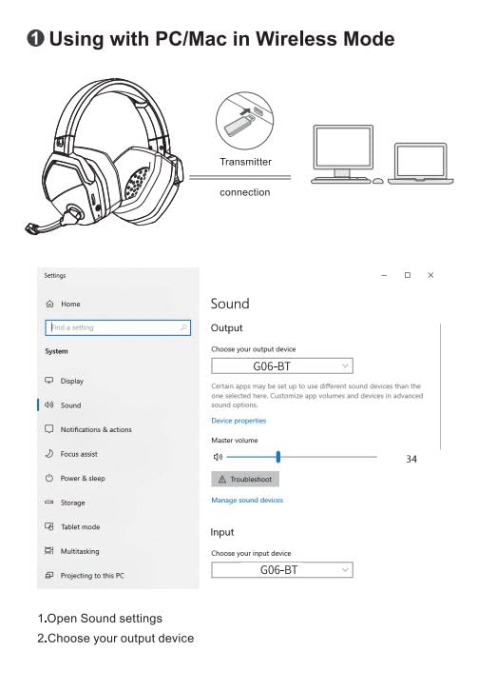The image size is (478, 691).
Task: Click in the Find a setting field
Action: (x=118, y=327)
